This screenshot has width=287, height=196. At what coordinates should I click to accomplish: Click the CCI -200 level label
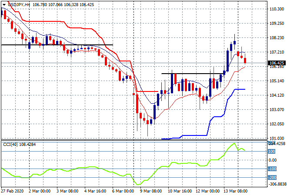click(272, 177)
